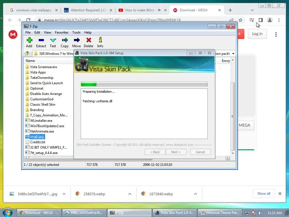Screen dimensions: 289x217
Task: Click the 7-Zip horizontal scroll left arrow
Action: tap(26, 158)
